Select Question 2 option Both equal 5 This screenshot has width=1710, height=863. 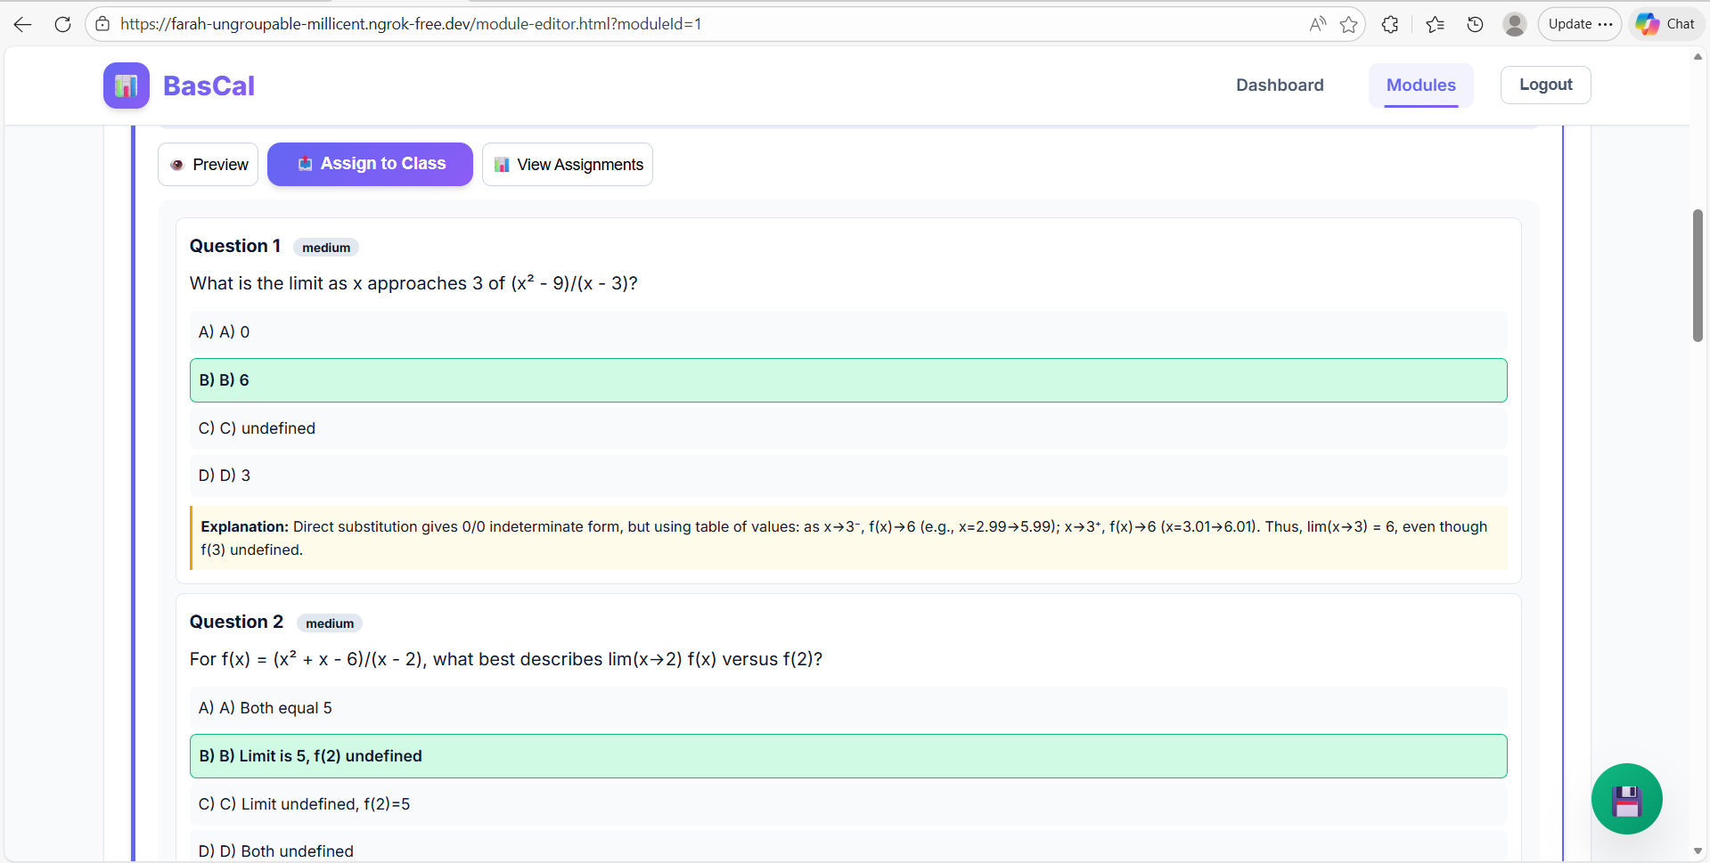click(x=848, y=708)
